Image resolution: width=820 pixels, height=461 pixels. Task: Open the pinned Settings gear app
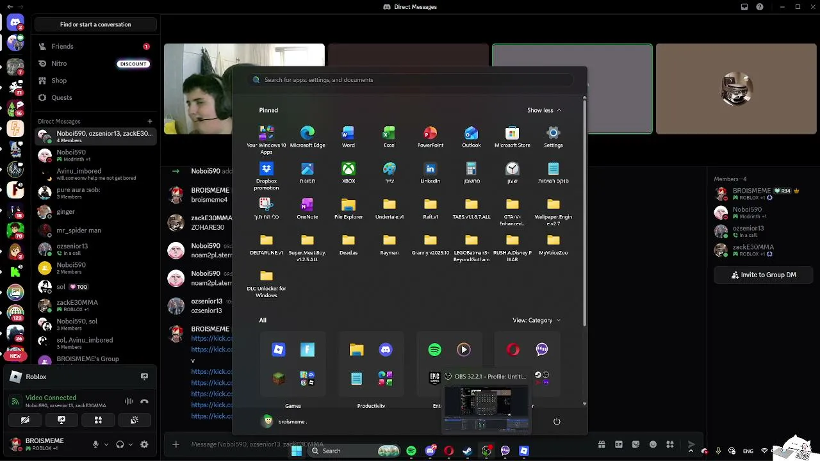[553, 136]
